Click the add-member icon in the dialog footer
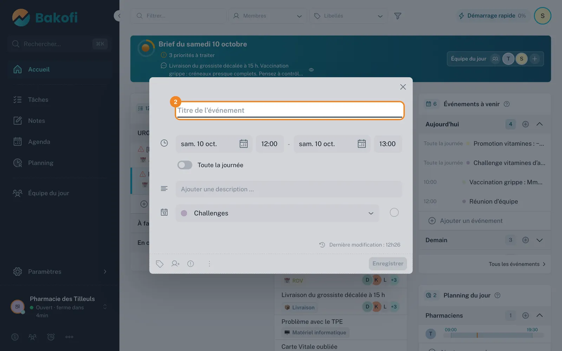Image resolution: width=562 pixels, height=351 pixels. click(175, 264)
